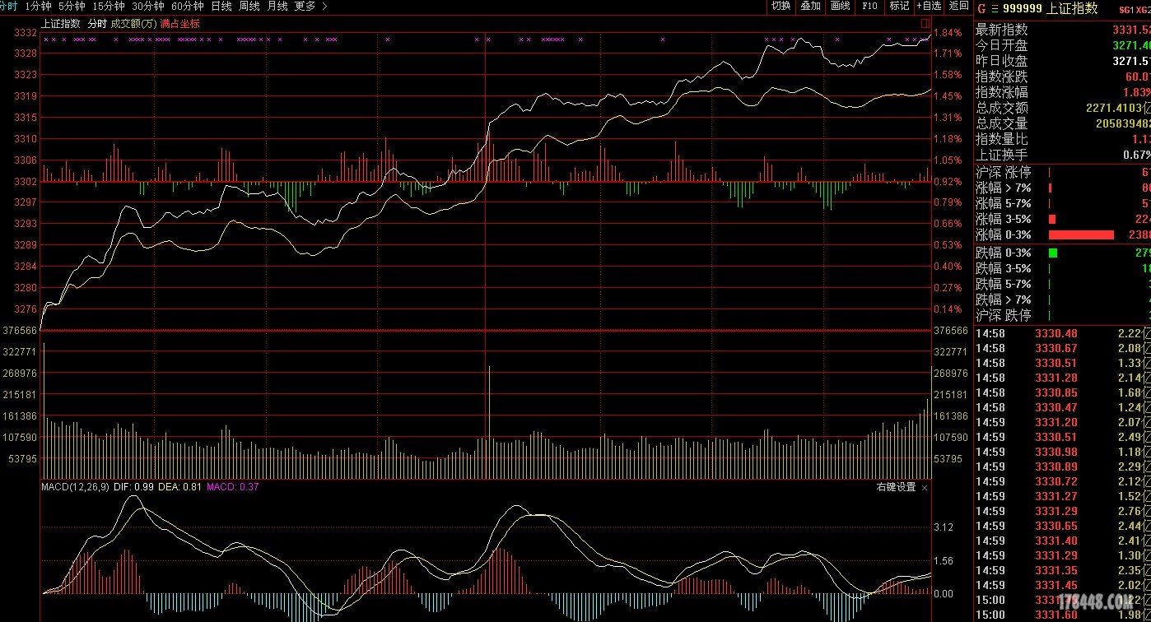Screen dimensions: 1151x622
Task: Click the 指数涨跌 row
Action: [1063, 77]
